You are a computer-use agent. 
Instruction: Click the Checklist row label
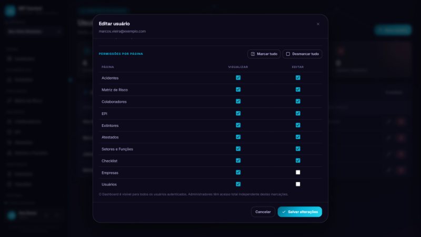[109, 161]
